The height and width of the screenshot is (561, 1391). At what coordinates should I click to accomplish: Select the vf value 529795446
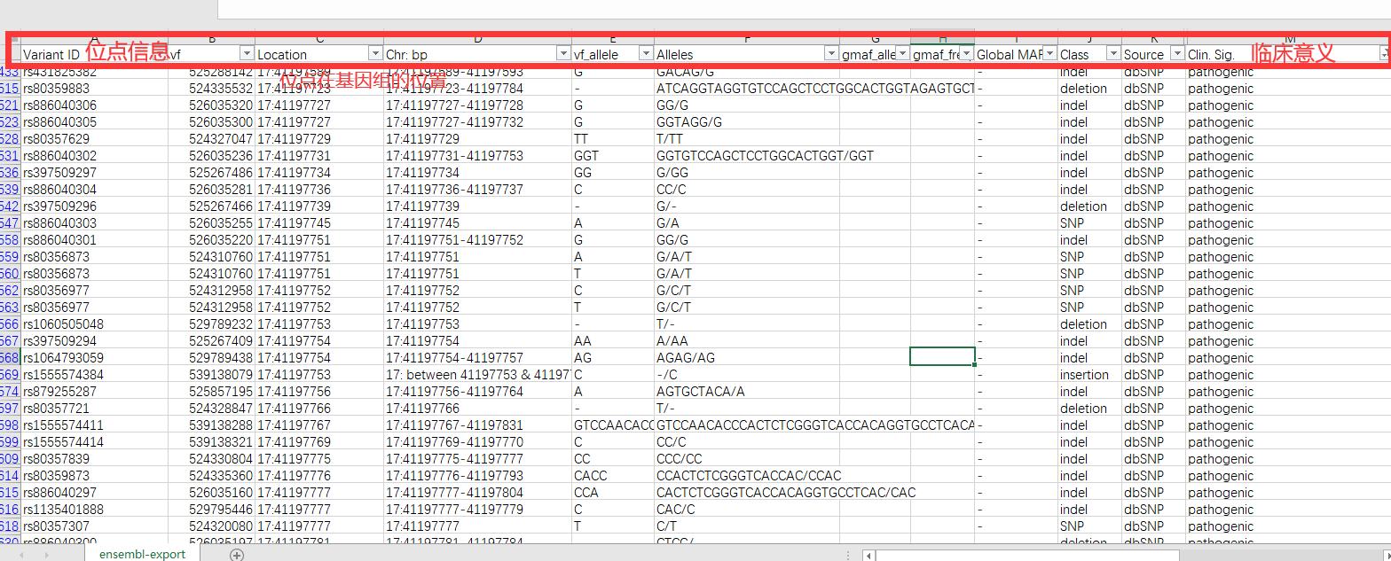point(211,510)
